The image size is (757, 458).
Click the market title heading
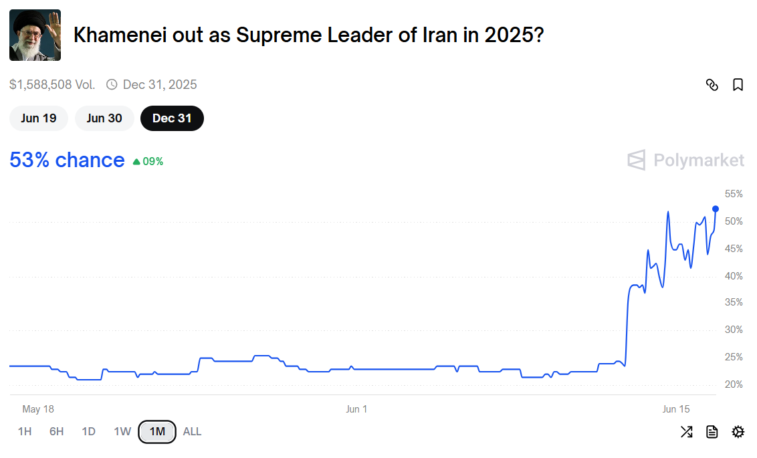click(308, 35)
